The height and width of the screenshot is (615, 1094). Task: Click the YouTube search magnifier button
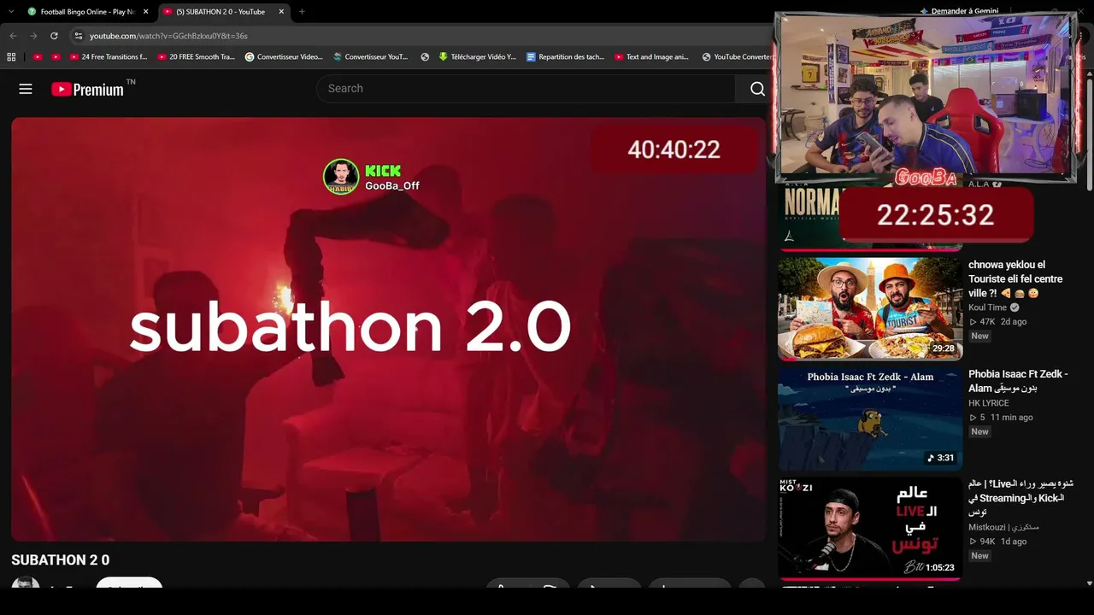click(757, 89)
